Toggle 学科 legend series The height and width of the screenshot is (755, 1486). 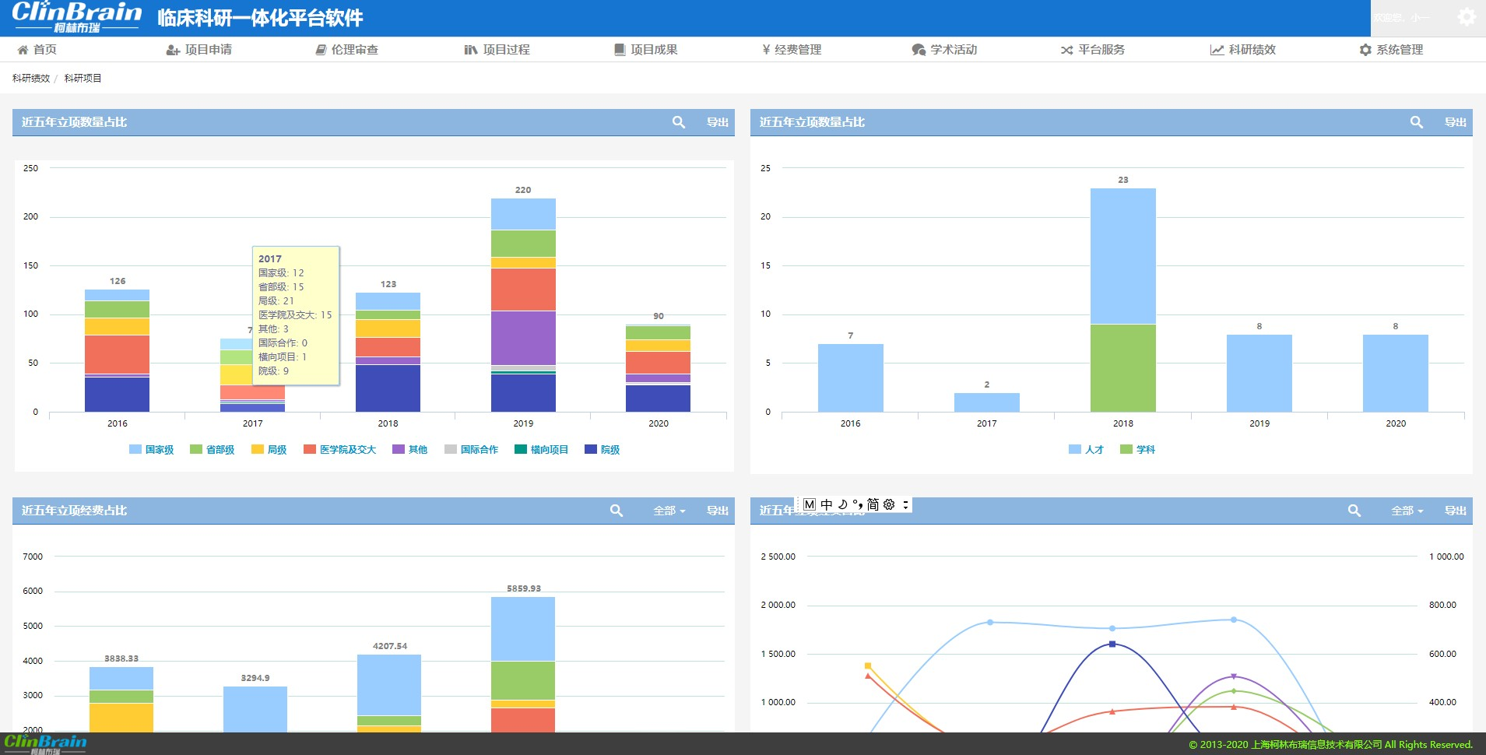pyautogui.click(x=1137, y=449)
